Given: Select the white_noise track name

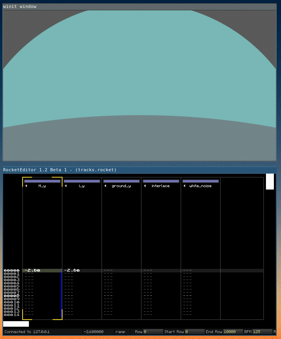Looking at the screenshot, I should coord(200,186).
